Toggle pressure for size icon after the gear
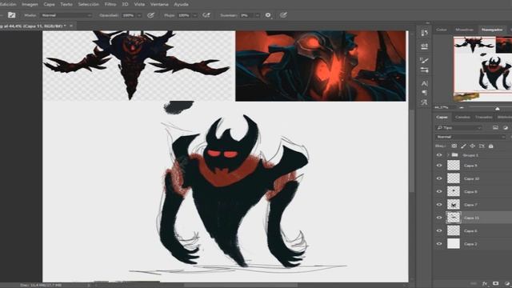 click(x=283, y=15)
